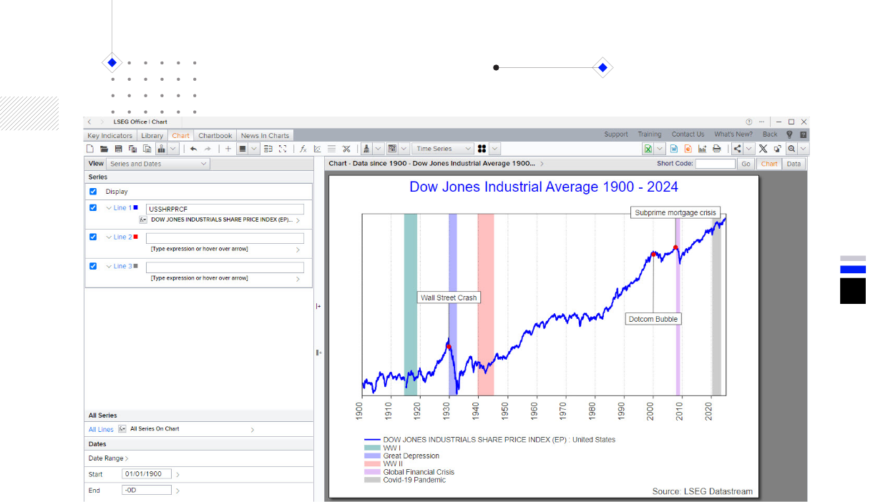This screenshot has width=893, height=502.
Task: Click the gray color swatch beside Line 3
Action: point(135,266)
